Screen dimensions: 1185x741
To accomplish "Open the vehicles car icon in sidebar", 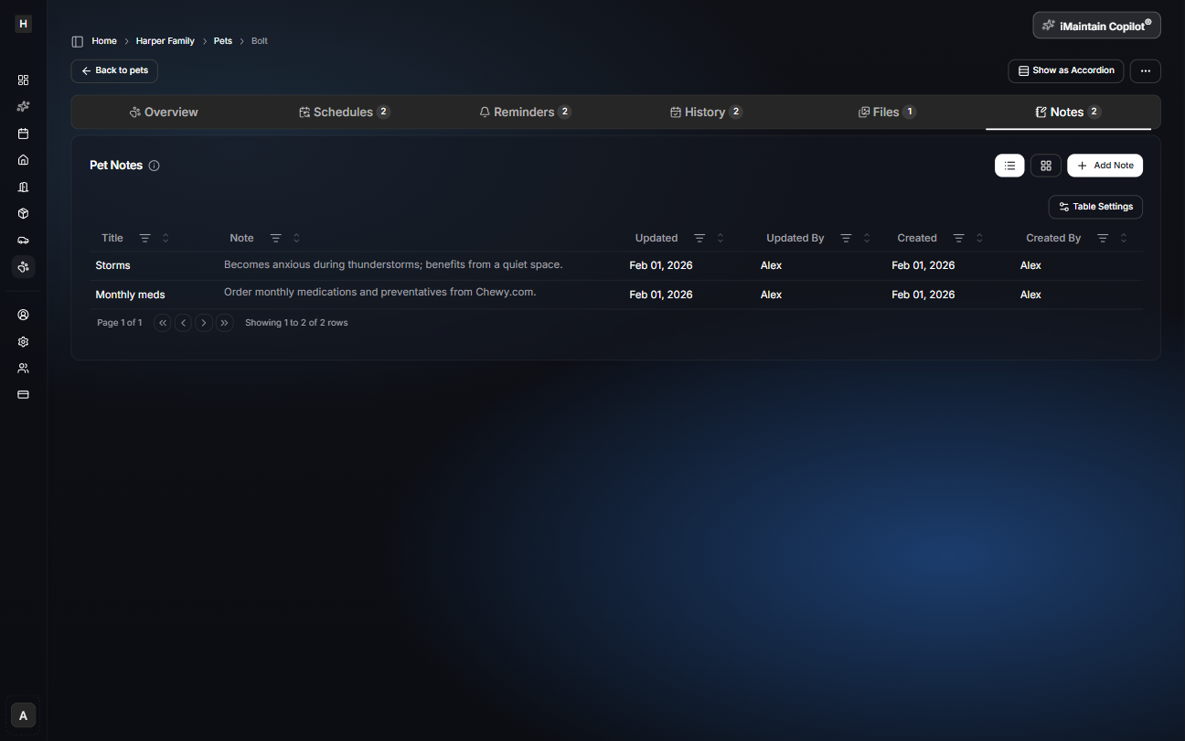I will point(24,241).
